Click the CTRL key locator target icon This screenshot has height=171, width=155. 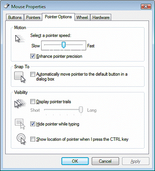point(21,139)
